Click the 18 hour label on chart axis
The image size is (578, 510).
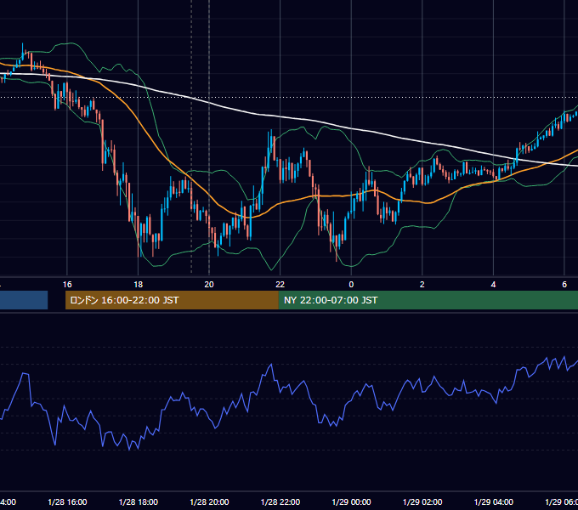pyautogui.click(x=138, y=285)
